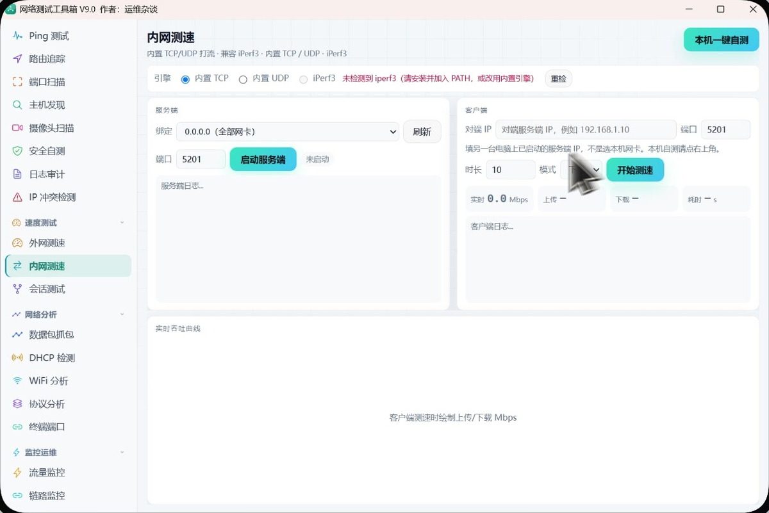Open 数据包抓包 in sidebar

[x=68, y=335]
